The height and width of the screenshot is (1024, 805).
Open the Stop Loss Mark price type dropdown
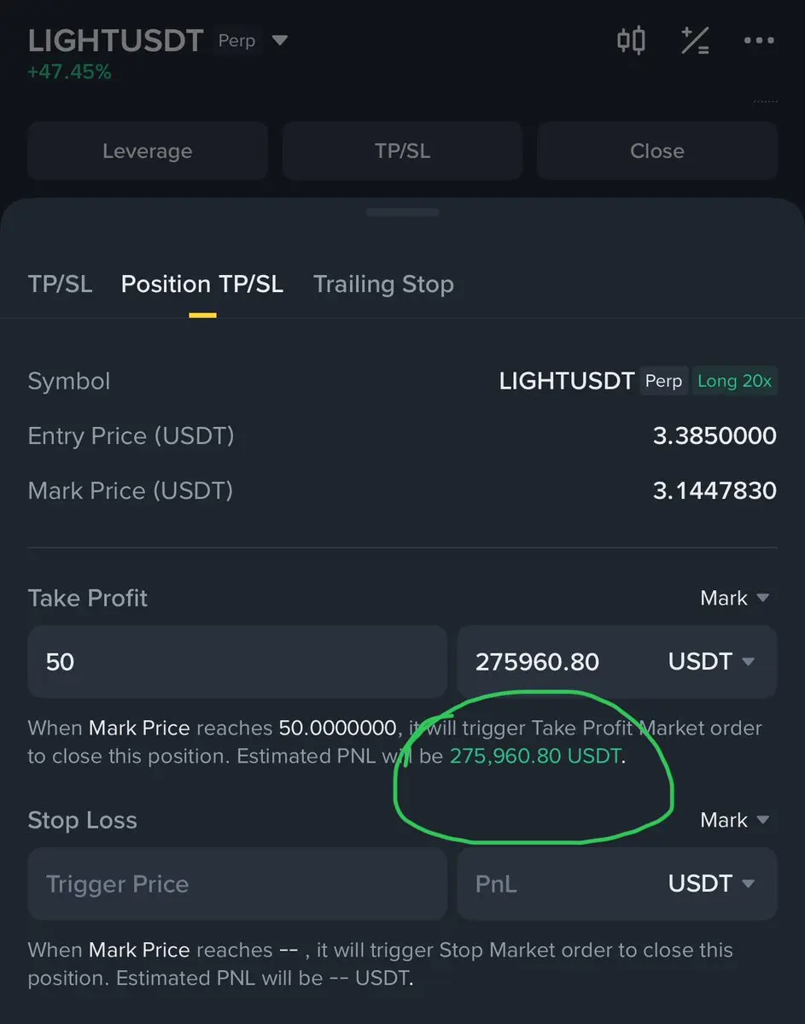pos(734,820)
